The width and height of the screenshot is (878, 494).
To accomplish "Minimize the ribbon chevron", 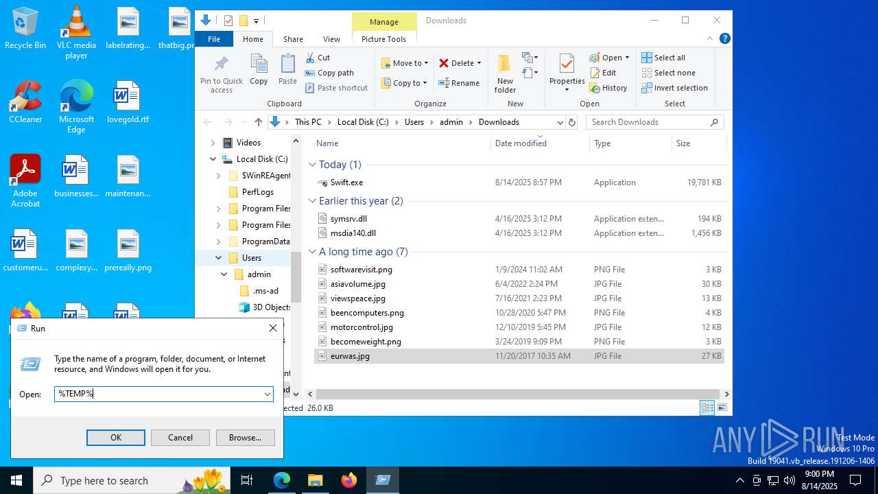I will tap(710, 39).
